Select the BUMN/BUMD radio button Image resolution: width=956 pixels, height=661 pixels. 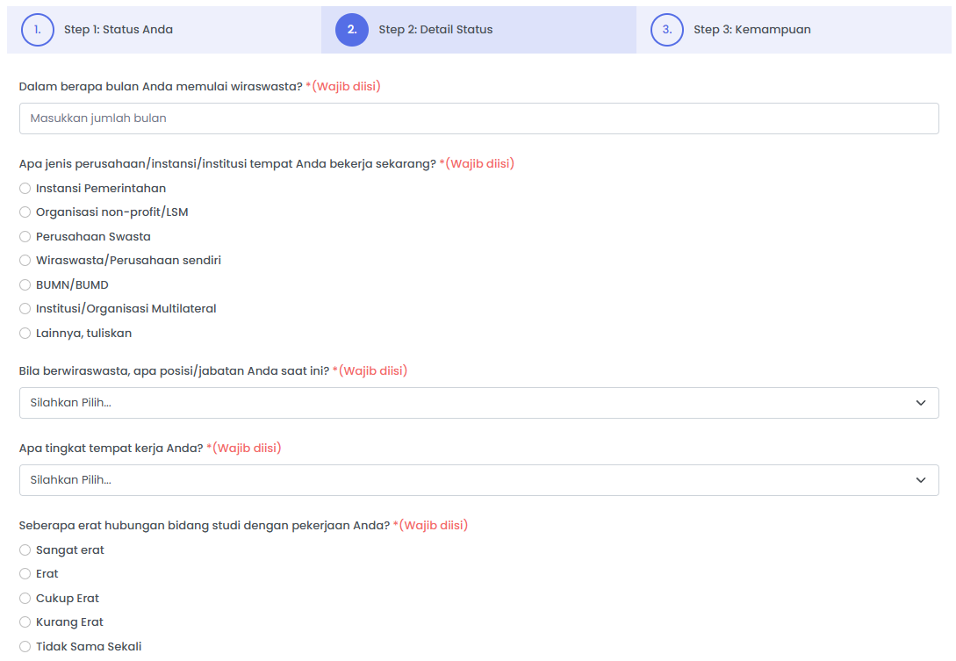tap(25, 285)
